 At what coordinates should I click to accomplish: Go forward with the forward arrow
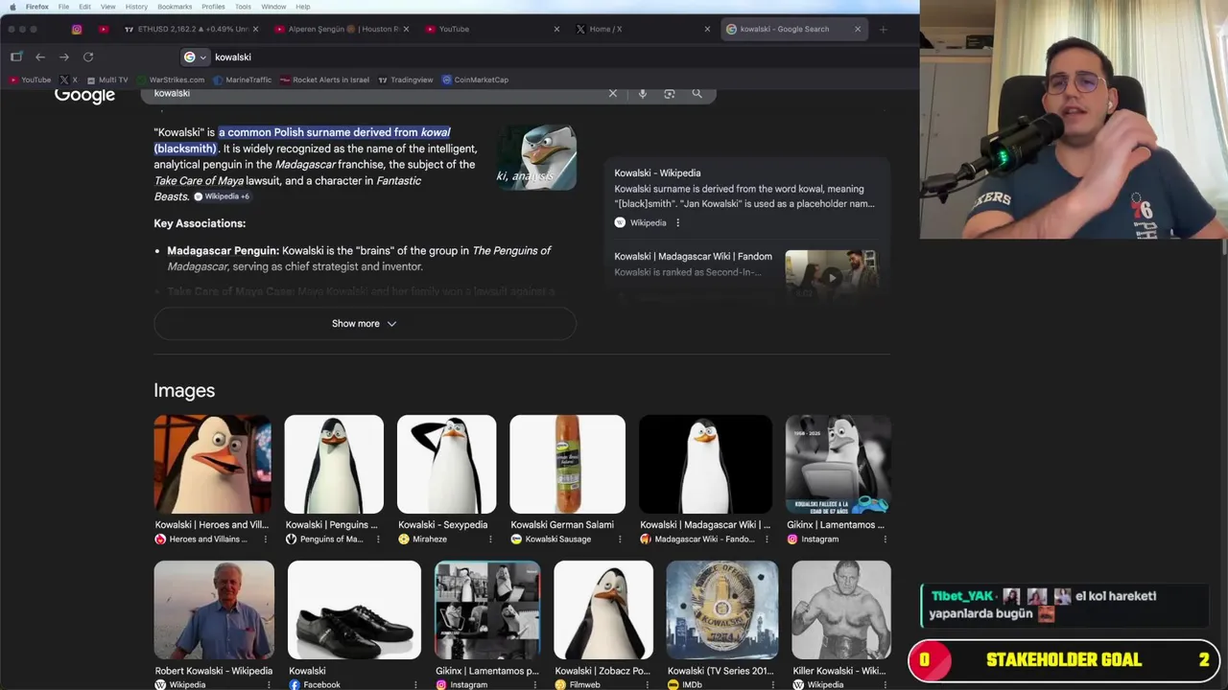[x=64, y=57]
